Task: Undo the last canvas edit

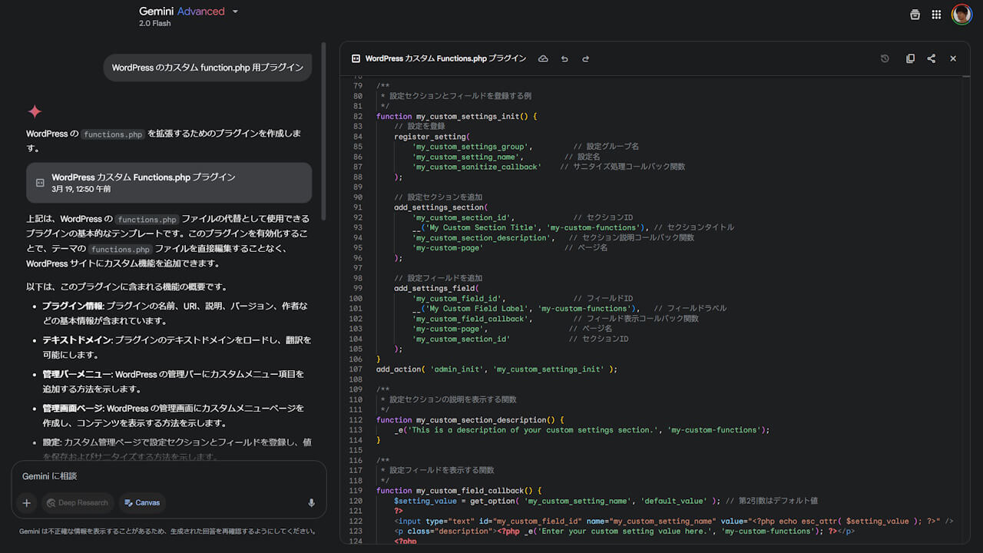Action: (564, 58)
